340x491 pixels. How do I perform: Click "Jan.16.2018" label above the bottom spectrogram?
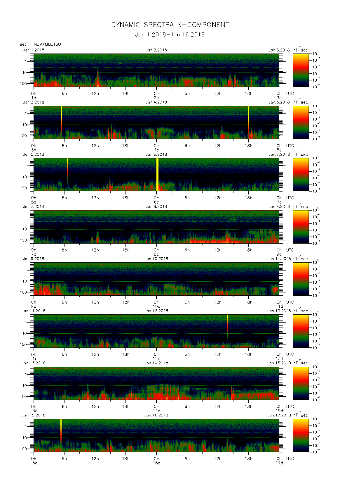[x=156, y=415]
